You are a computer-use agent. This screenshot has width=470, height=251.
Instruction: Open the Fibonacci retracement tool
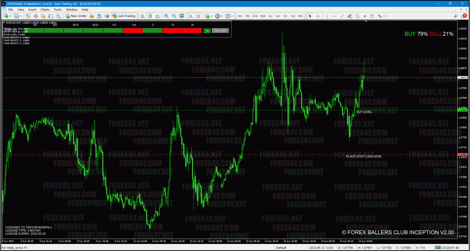click(358, 16)
